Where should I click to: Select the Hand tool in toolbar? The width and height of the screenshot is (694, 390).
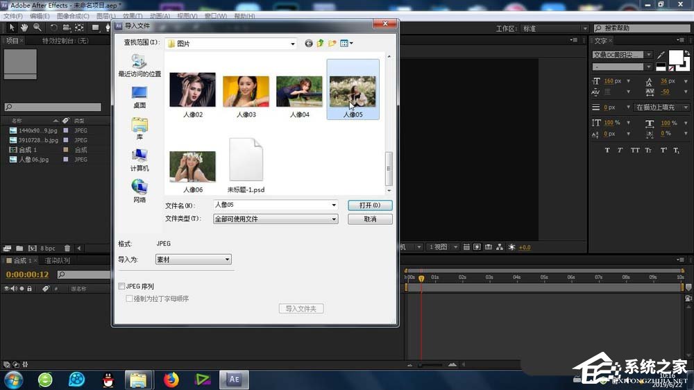(x=24, y=28)
